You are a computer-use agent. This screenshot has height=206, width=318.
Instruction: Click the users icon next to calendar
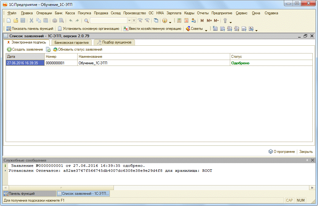click(194, 21)
